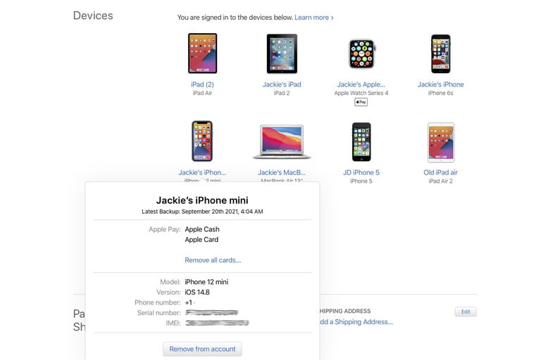Click the iPhone 12 mini device image
The height and width of the screenshot is (360, 541).
[202, 141]
